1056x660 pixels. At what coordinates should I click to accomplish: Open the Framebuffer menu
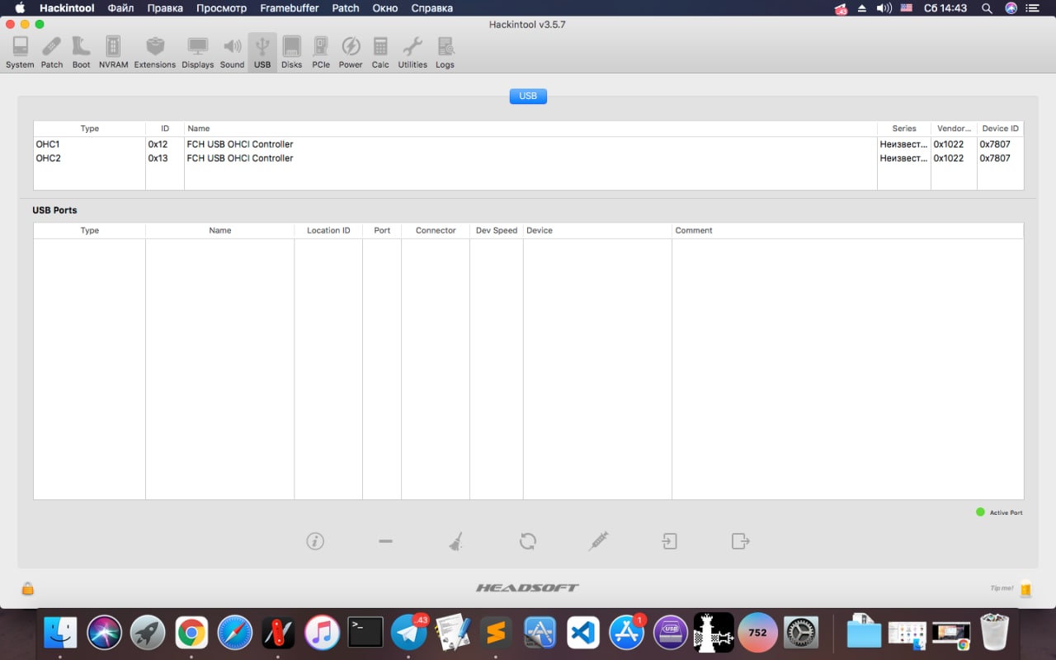pyautogui.click(x=290, y=8)
